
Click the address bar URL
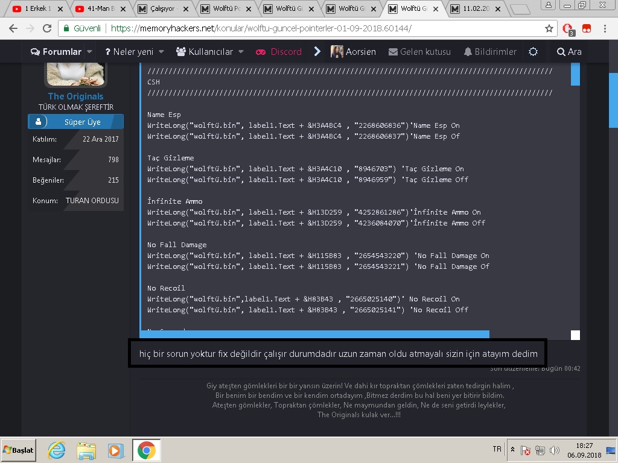click(261, 28)
